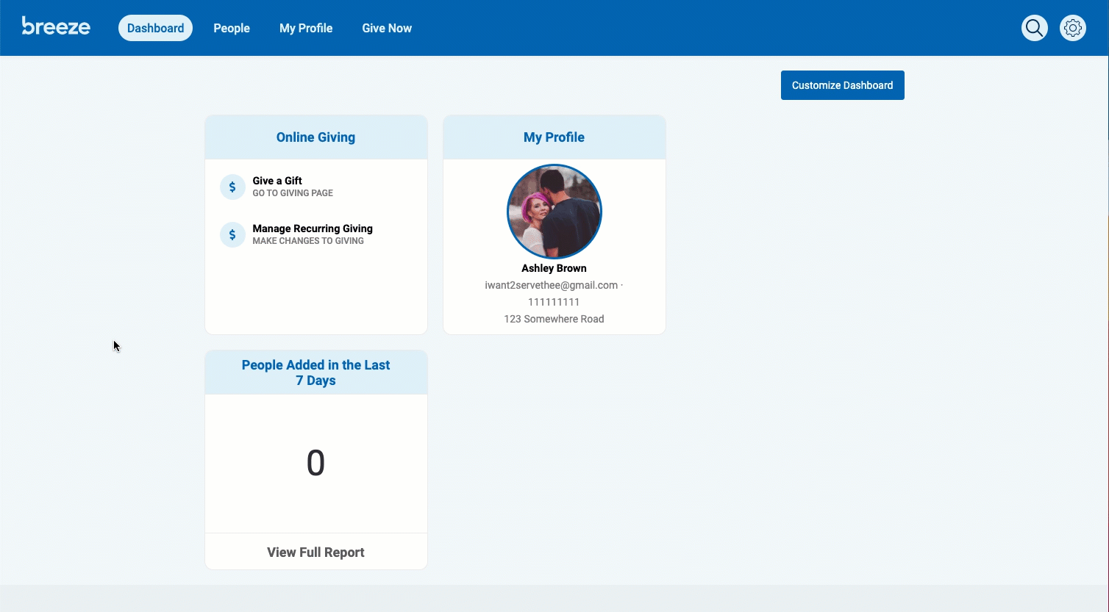Click the Breeze logo

[56, 27]
